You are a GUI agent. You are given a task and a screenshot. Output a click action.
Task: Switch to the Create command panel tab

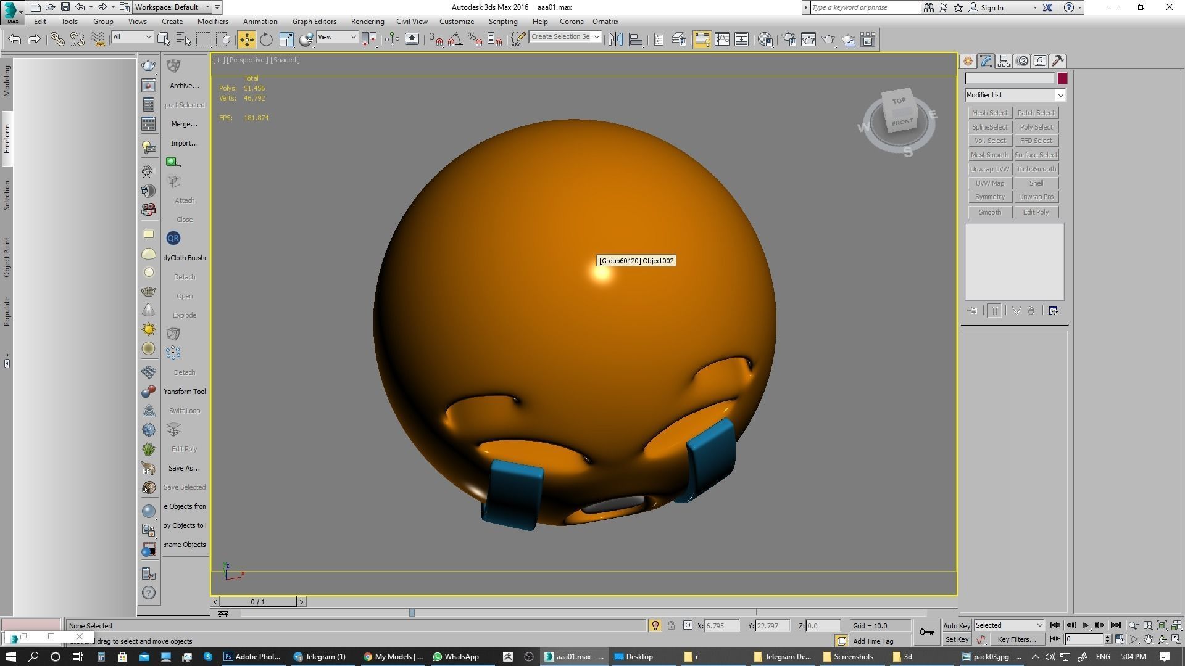[968, 61]
